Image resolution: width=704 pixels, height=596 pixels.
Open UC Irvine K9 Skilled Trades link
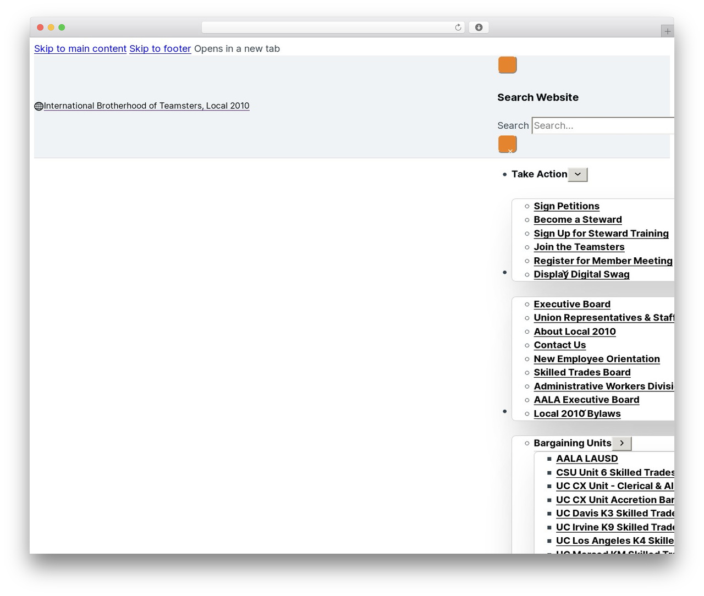[615, 527]
